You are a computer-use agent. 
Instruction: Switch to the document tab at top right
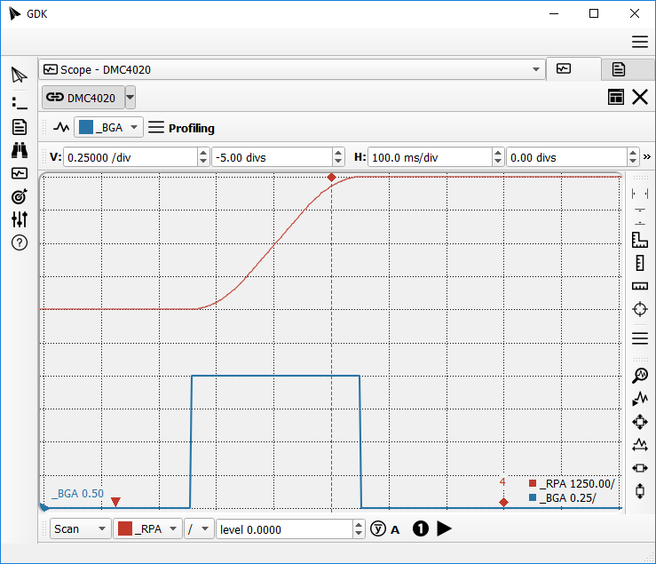click(x=619, y=68)
